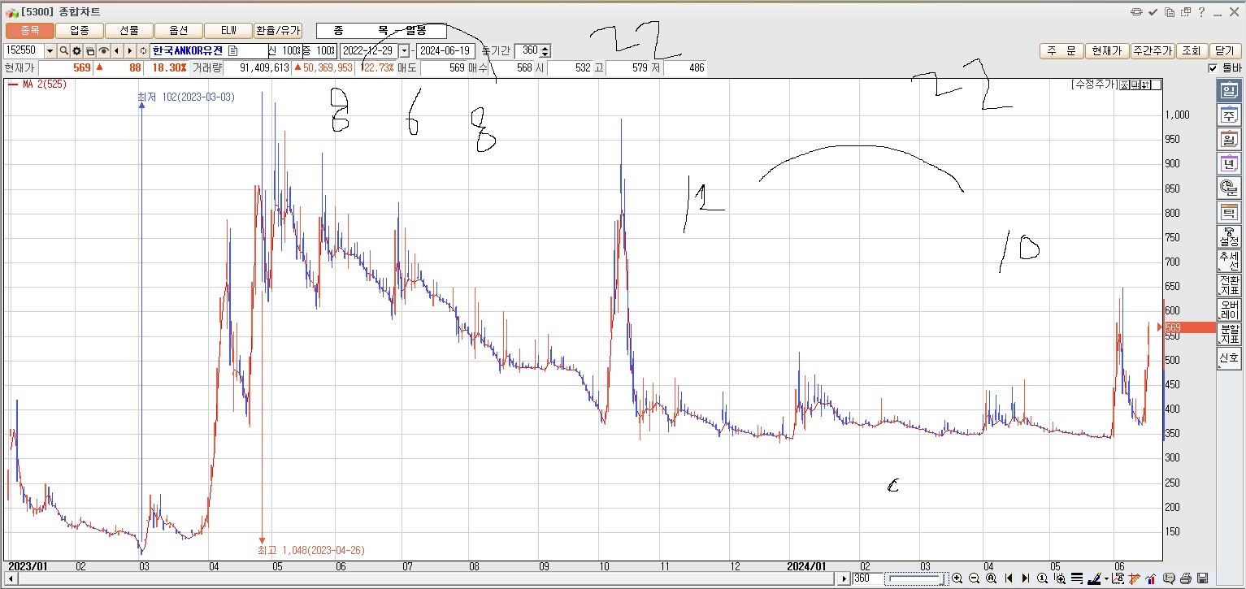The height and width of the screenshot is (589, 1246).
Task: Select the minute (분) chart clock icon
Action: [x=1228, y=188]
